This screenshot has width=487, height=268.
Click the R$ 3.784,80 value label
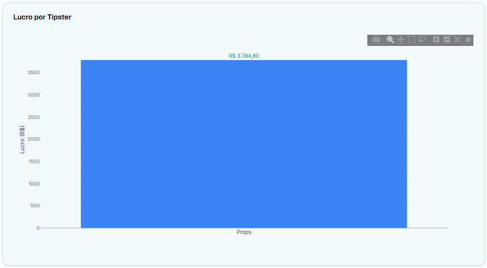[x=244, y=56]
